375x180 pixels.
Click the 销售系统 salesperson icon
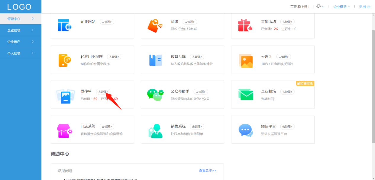(x=156, y=131)
